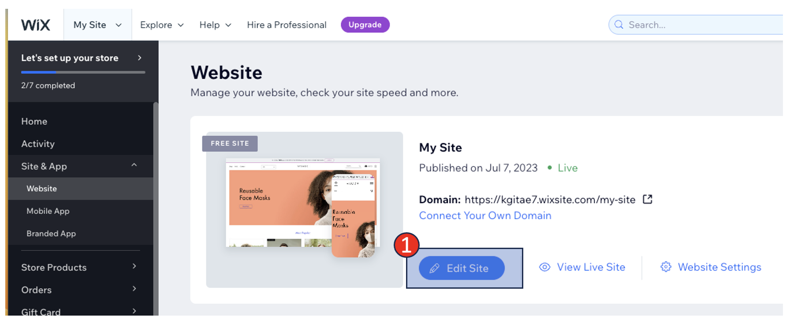
Task: Open the Help menu
Action: pyautogui.click(x=215, y=25)
